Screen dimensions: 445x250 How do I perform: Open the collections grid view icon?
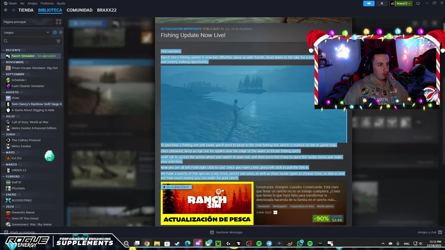coord(58,22)
